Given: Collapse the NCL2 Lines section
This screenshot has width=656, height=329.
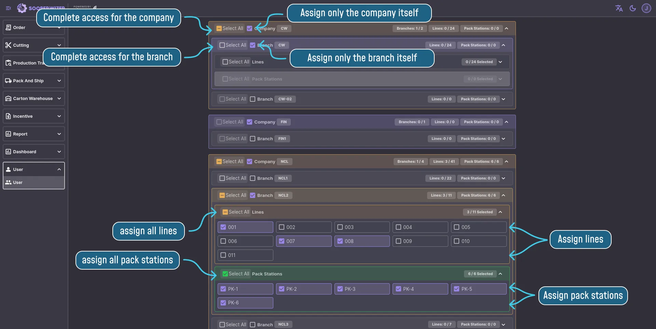Looking at the screenshot, I should [x=500, y=212].
